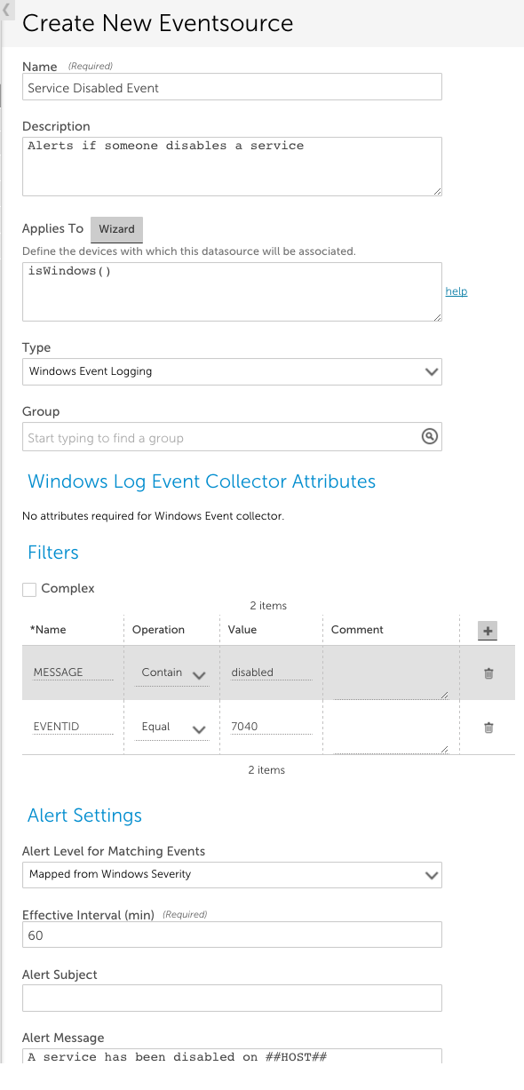Screen dimensions: 524x1090
Task: Open the Type dropdown
Action: click(x=232, y=371)
